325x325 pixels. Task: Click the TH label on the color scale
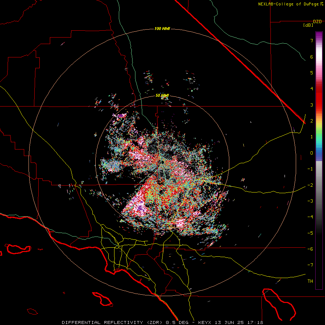coord(310,281)
